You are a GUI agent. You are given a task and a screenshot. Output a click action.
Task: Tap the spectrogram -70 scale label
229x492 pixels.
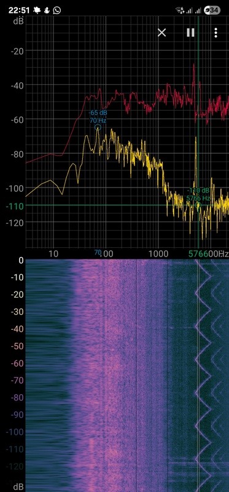(17, 381)
